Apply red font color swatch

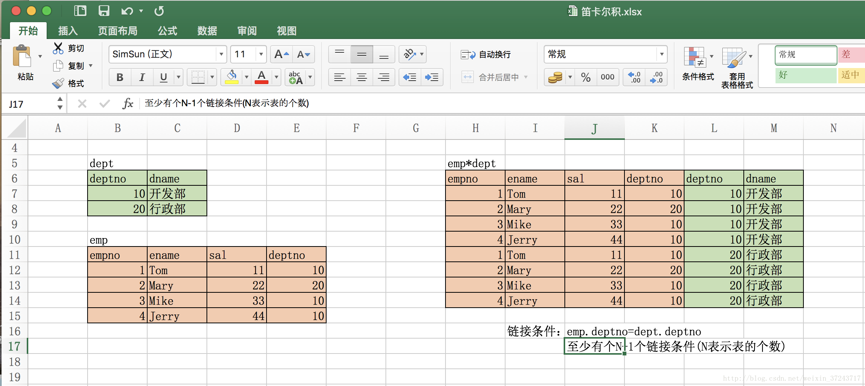(x=262, y=77)
